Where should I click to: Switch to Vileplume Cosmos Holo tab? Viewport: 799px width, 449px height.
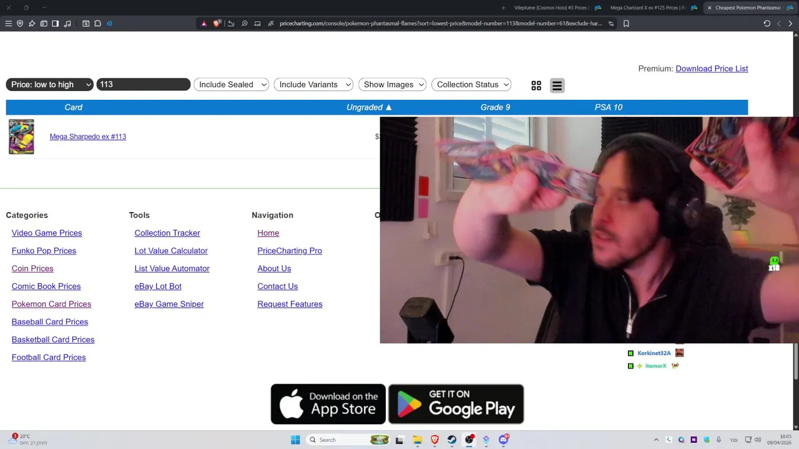pos(551,7)
